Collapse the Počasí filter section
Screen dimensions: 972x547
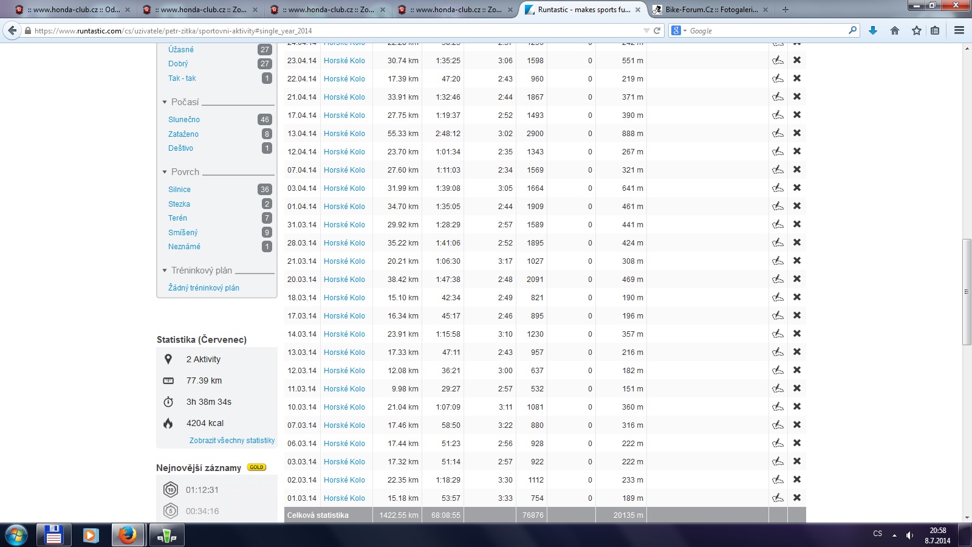(x=165, y=102)
